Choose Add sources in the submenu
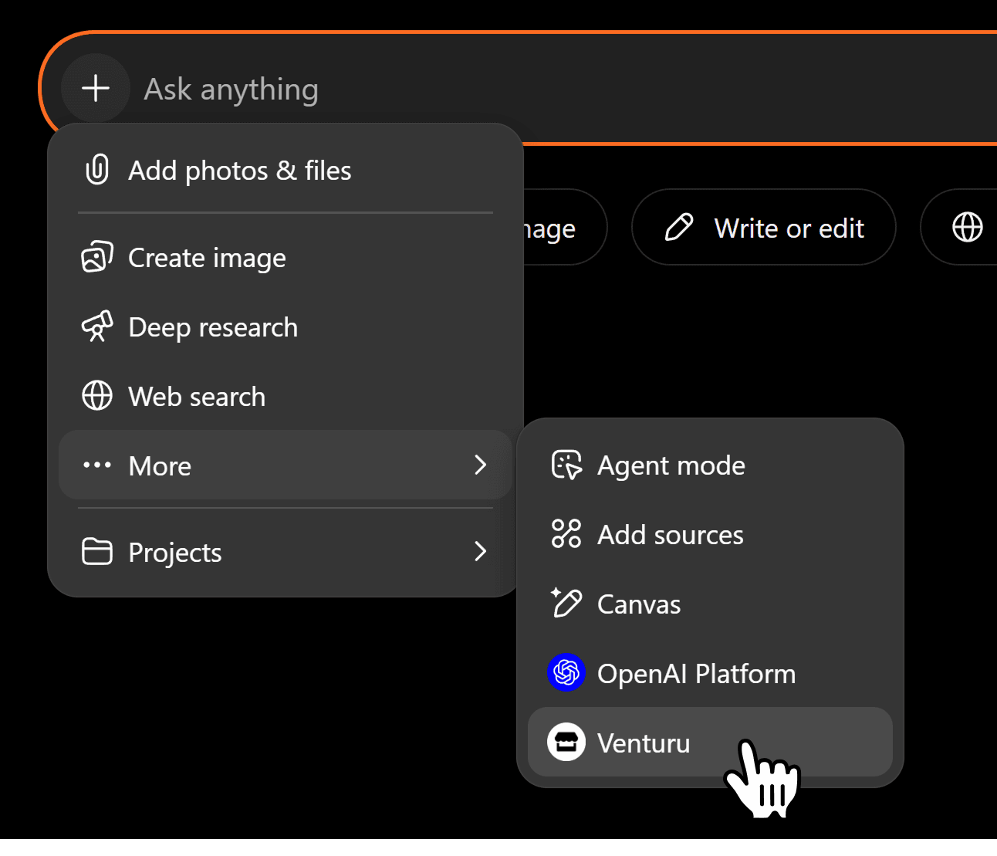The height and width of the screenshot is (856, 997). 710,534
